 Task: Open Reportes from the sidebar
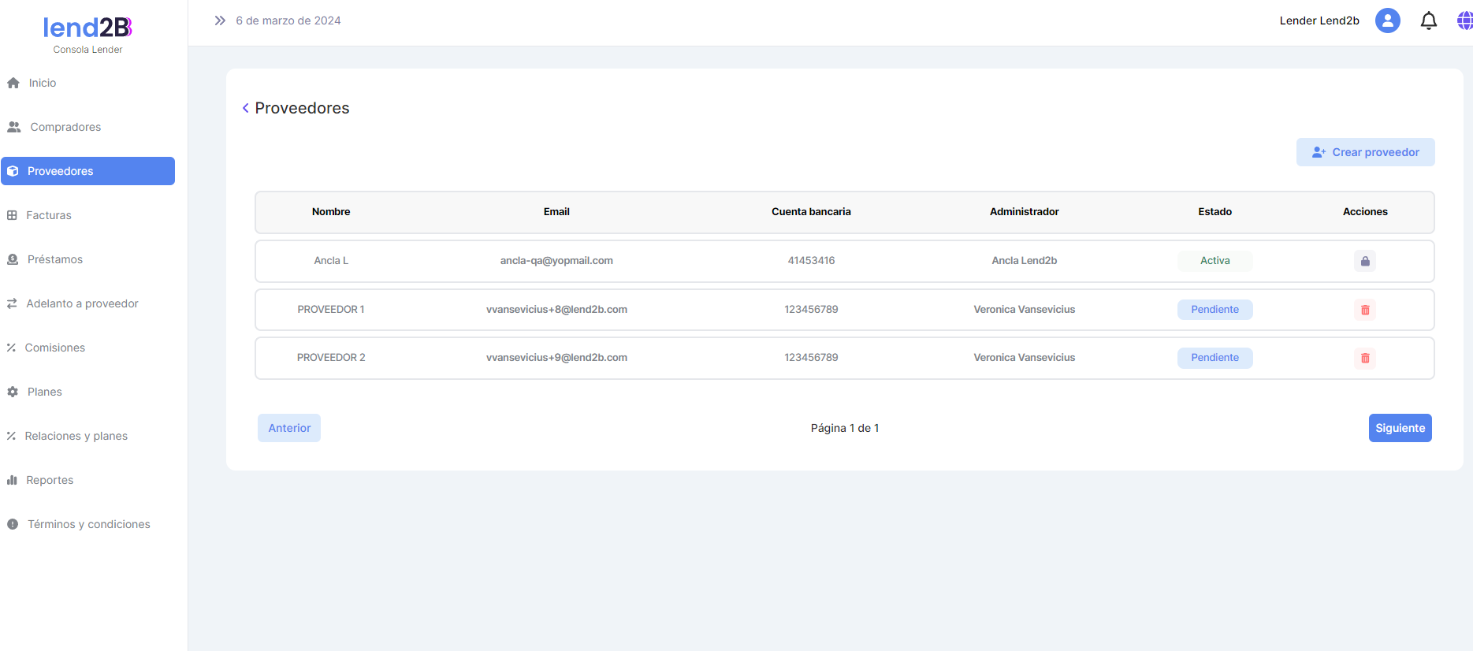50,480
